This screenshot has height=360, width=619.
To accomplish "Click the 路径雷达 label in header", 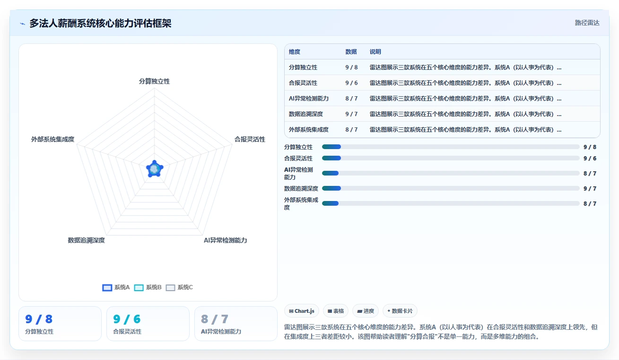I will coord(587,23).
